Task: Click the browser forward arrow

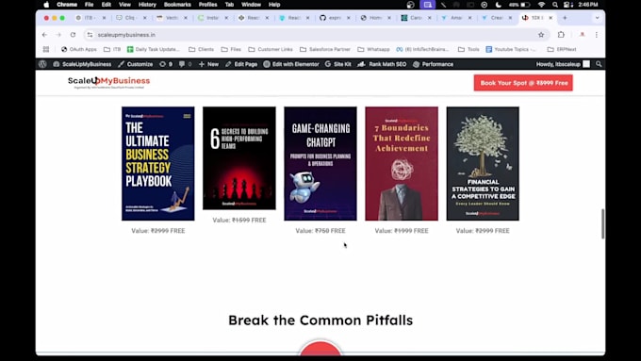Action: tap(58, 35)
